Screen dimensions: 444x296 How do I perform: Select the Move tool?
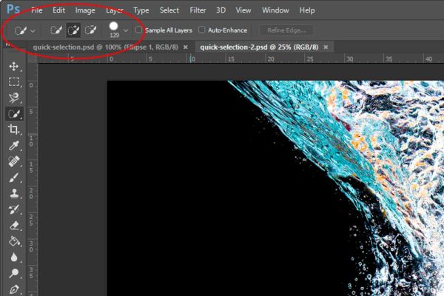pyautogui.click(x=13, y=67)
